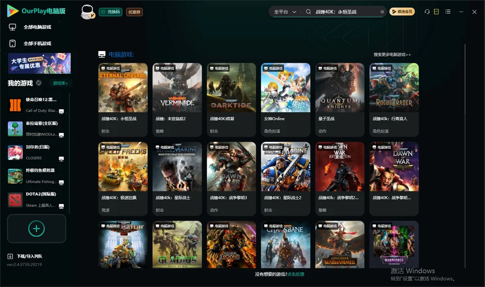Viewport: 485px width, 287px height.
Task: Click the 大学生专属优惠 banner
Action: point(40,64)
